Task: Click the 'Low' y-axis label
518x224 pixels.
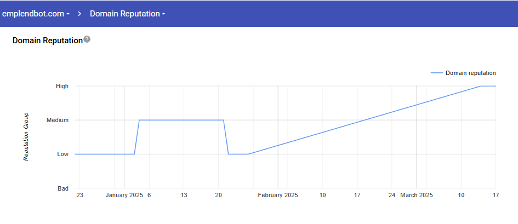Action: point(62,154)
